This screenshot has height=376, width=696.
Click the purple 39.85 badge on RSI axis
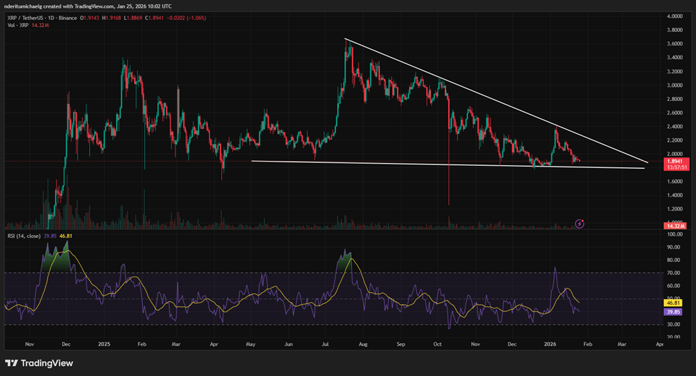tap(673, 312)
